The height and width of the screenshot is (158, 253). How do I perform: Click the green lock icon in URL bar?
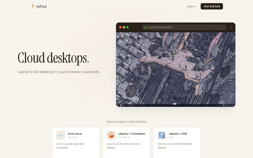click(x=145, y=27)
